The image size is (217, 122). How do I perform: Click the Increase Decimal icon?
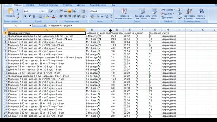[107, 17]
